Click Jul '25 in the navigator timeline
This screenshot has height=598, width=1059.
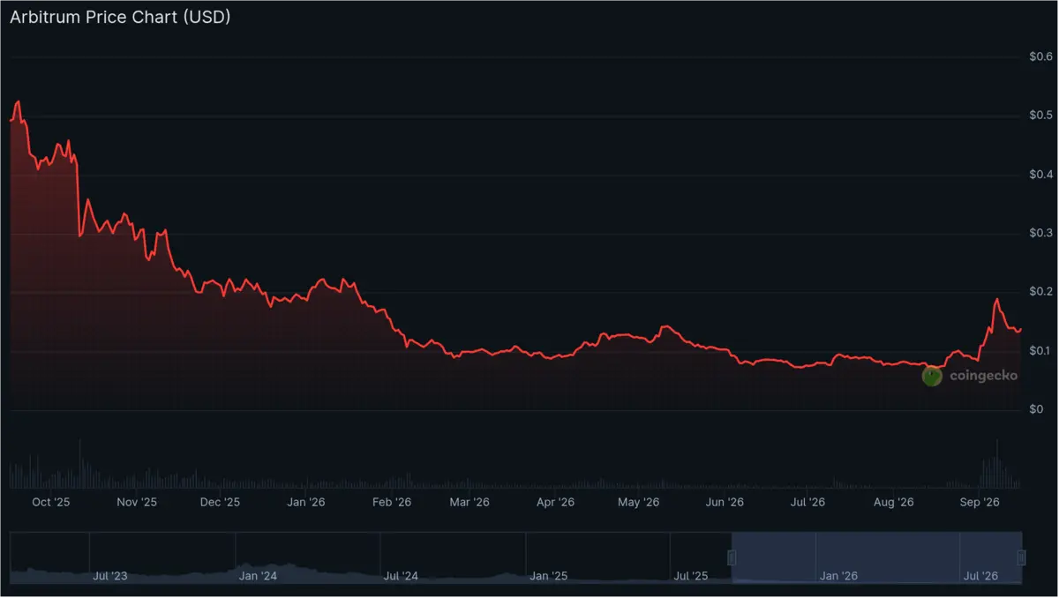point(691,576)
